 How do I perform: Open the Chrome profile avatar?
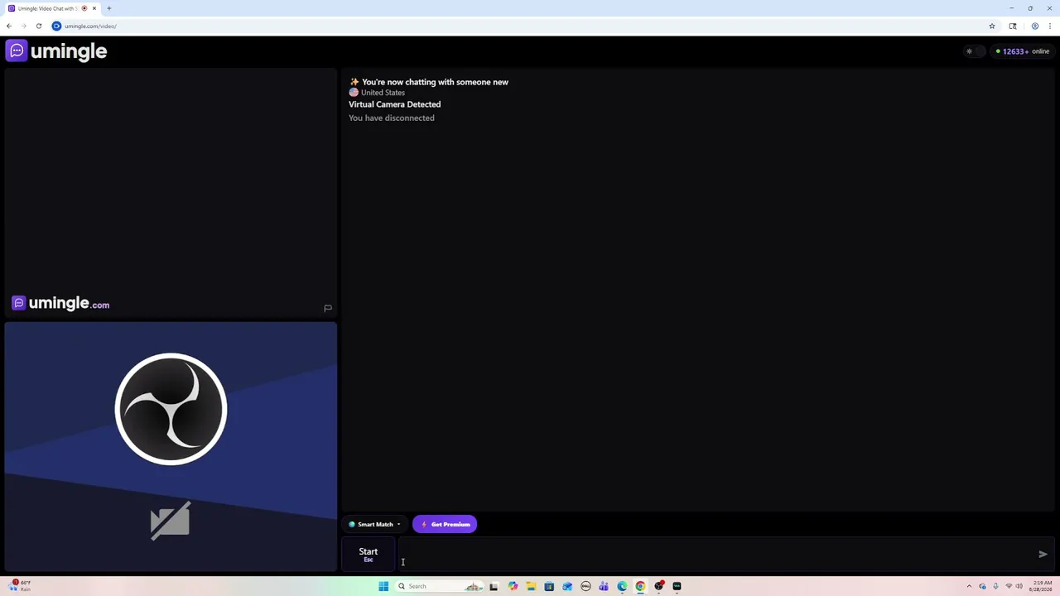coord(1034,26)
